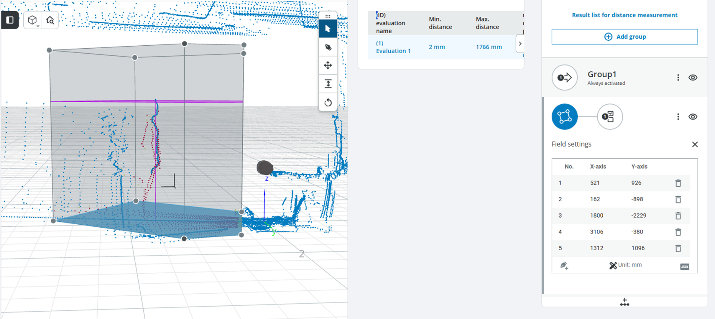The width and height of the screenshot is (715, 319).
Task: Click the Group1 title text
Action: click(602, 74)
